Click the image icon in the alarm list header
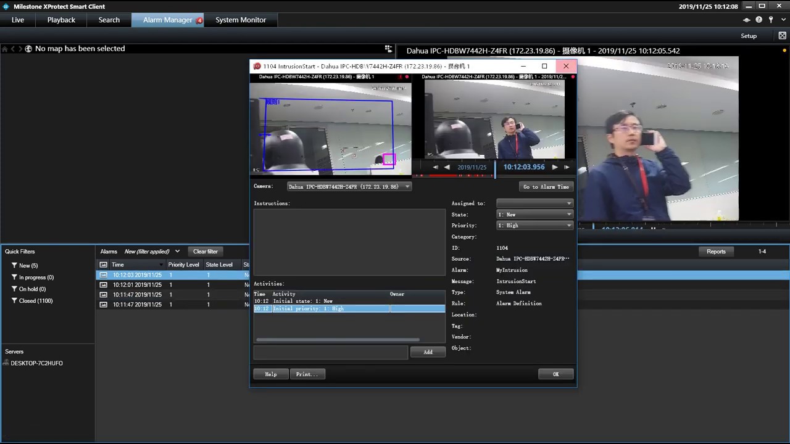The image size is (790, 444). tap(104, 265)
